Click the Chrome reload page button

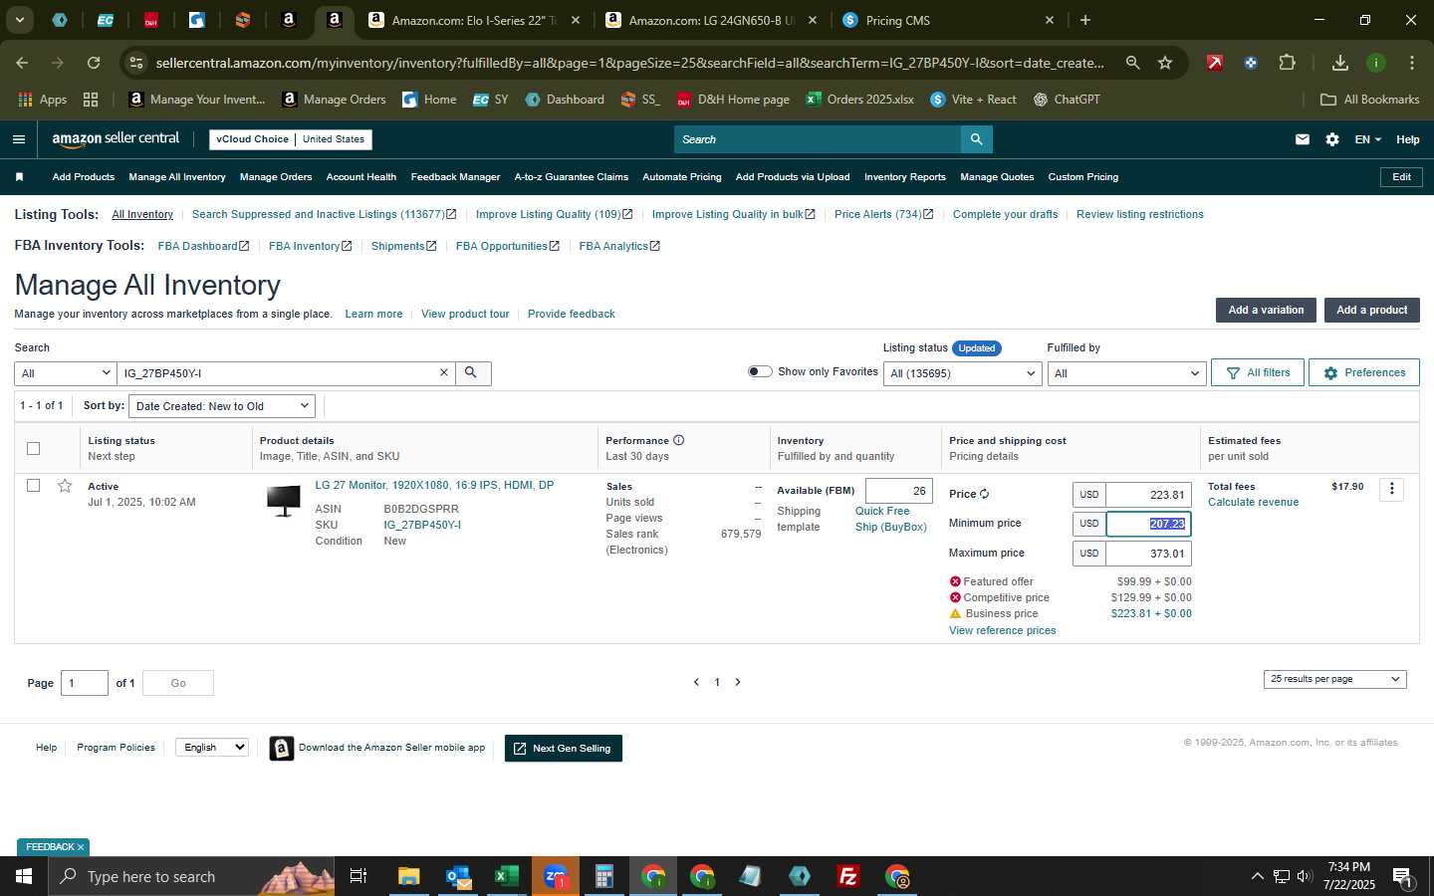click(94, 63)
